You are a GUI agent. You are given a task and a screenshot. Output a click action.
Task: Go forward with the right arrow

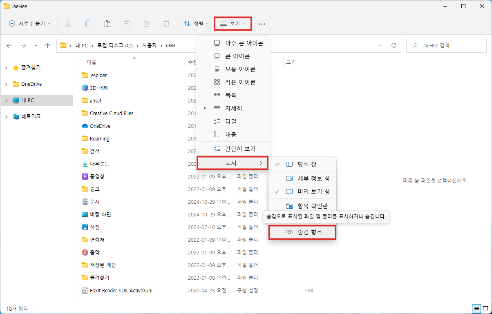point(23,45)
